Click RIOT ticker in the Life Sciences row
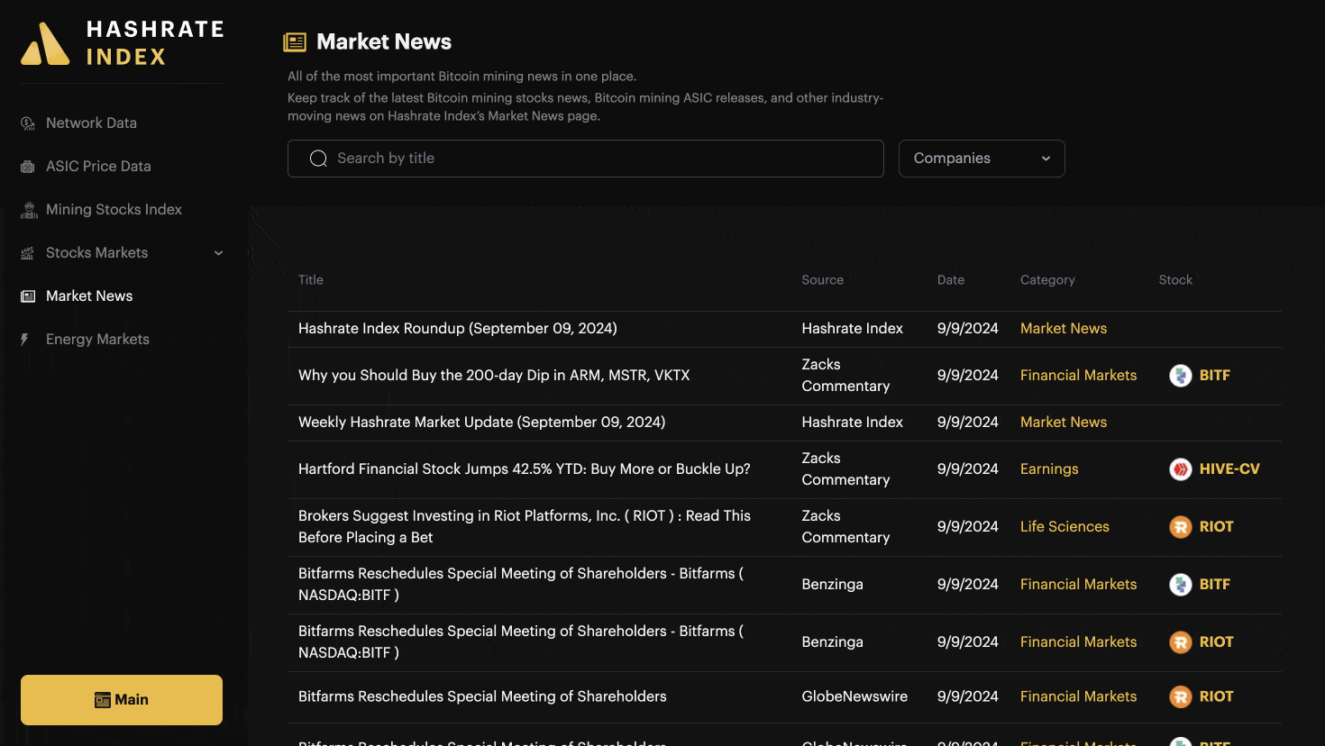 (x=1216, y=527)
